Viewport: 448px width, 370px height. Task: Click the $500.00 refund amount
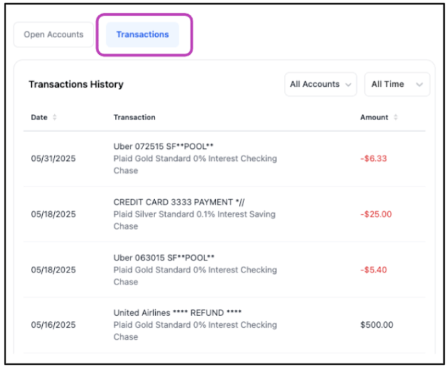pos(377,325)
